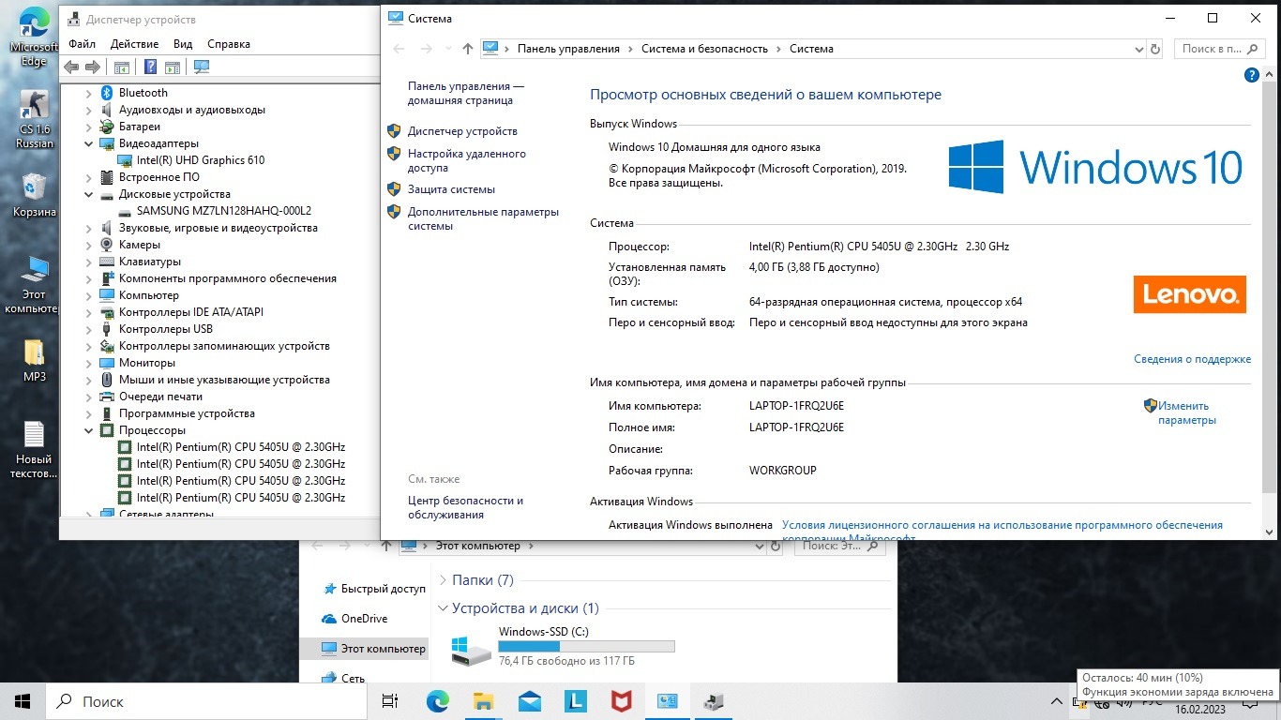The height and width of the screenshot is (720, 1281).
Task: Select Новый текстовый document on desktop
Action: point(34,450)
